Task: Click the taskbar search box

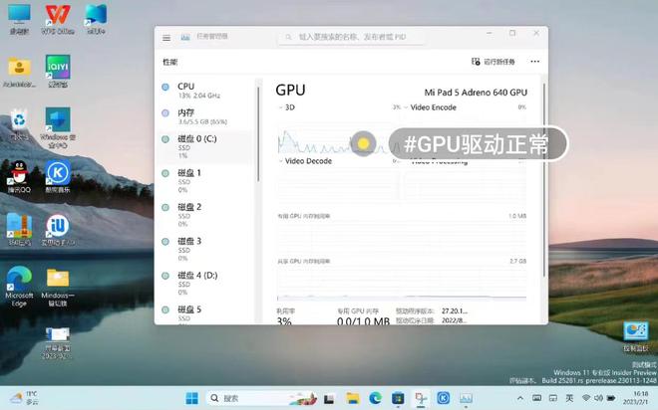Action: click(262, 398)
